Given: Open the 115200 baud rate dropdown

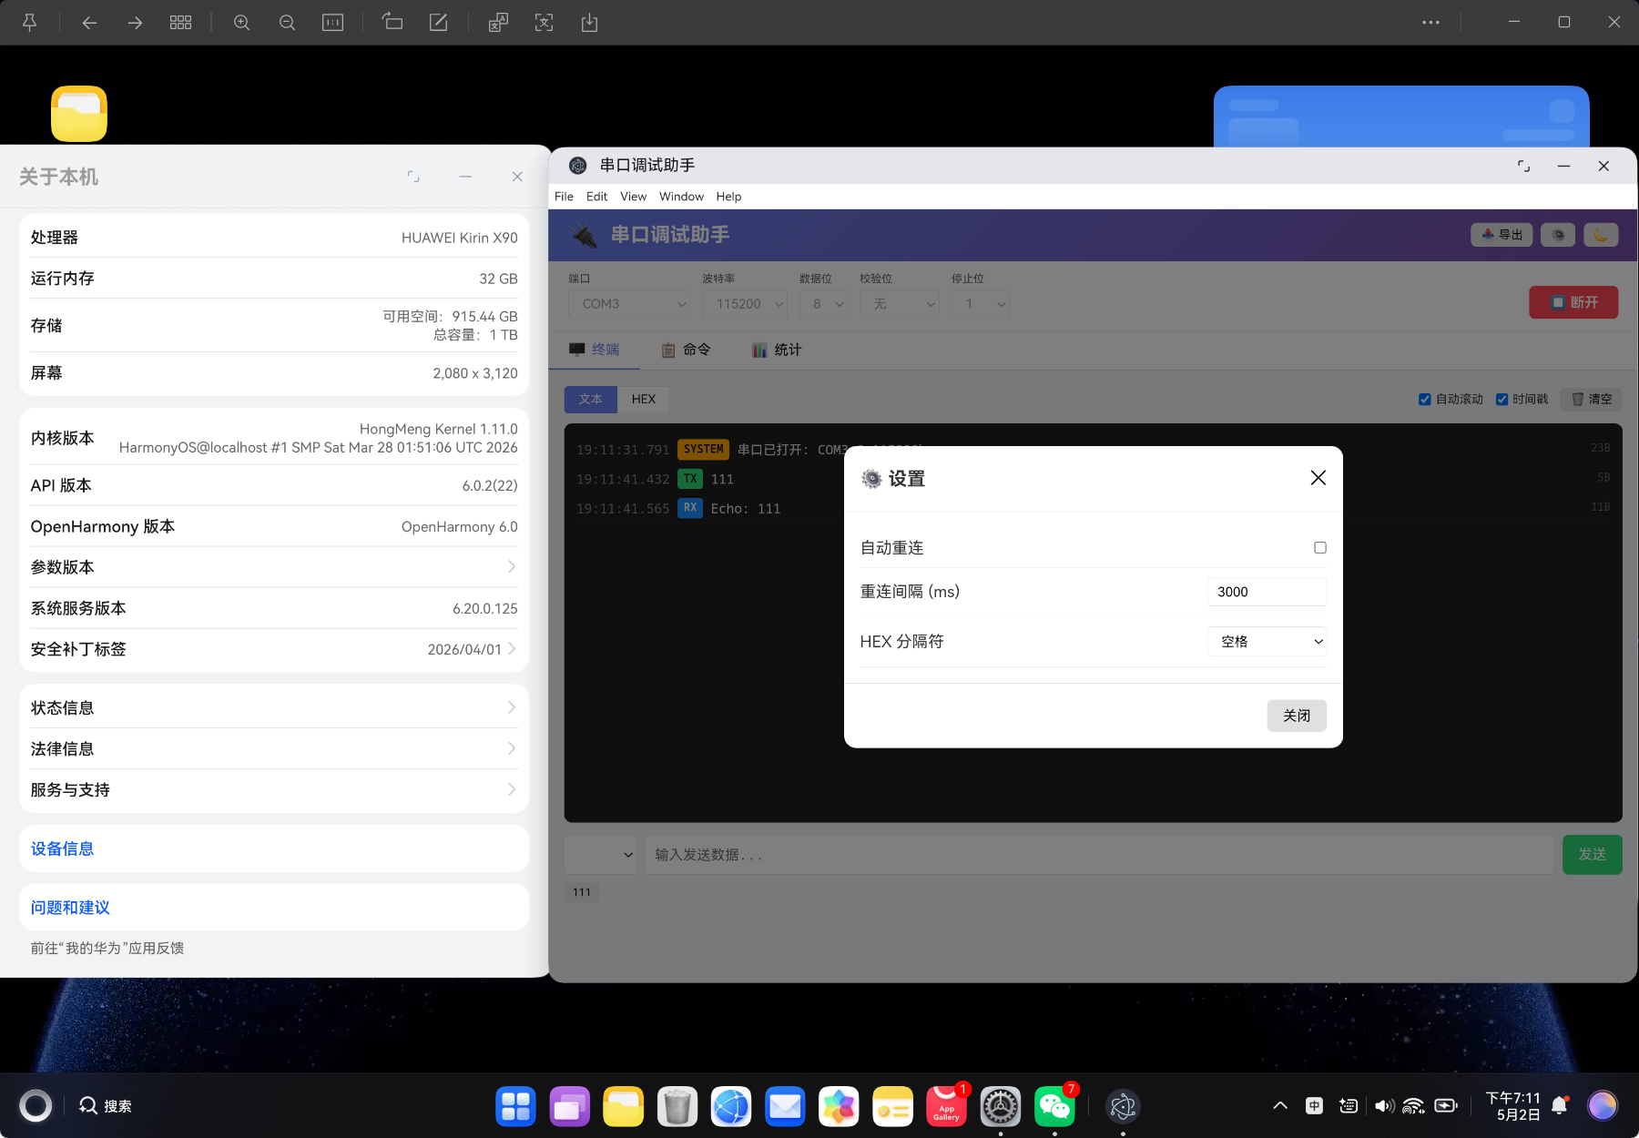Looking at the screenshot, I should coord(745,304).
